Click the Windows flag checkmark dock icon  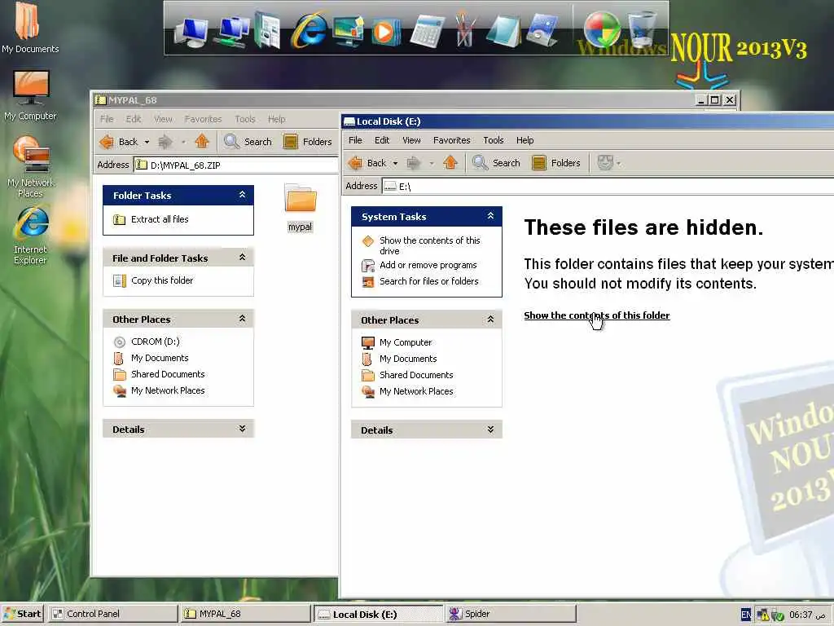602,30
